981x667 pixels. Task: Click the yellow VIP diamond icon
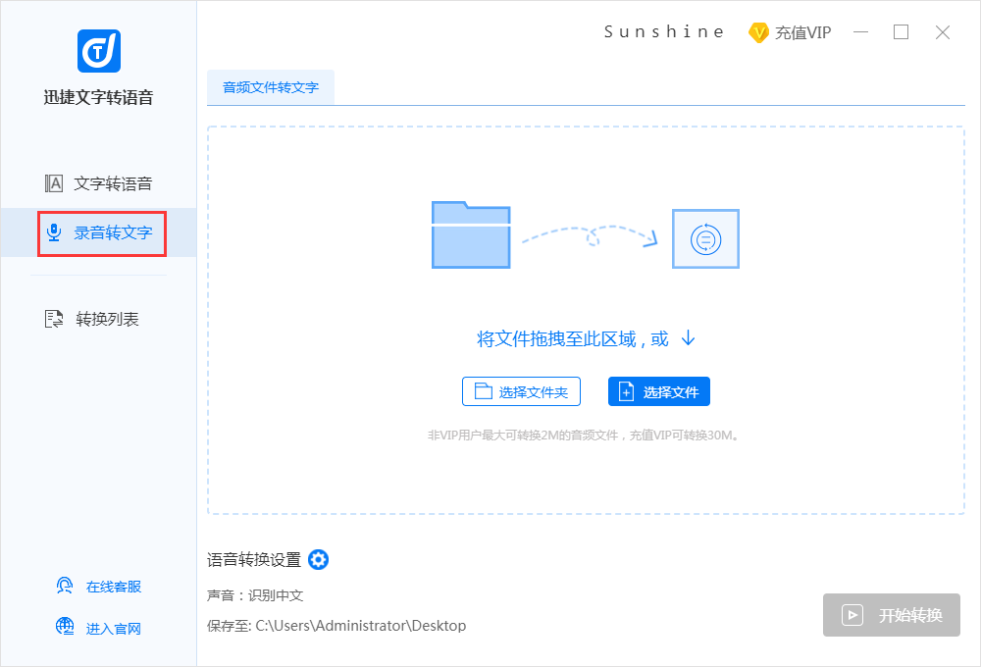pyautogui.click(x=756, y=31)
